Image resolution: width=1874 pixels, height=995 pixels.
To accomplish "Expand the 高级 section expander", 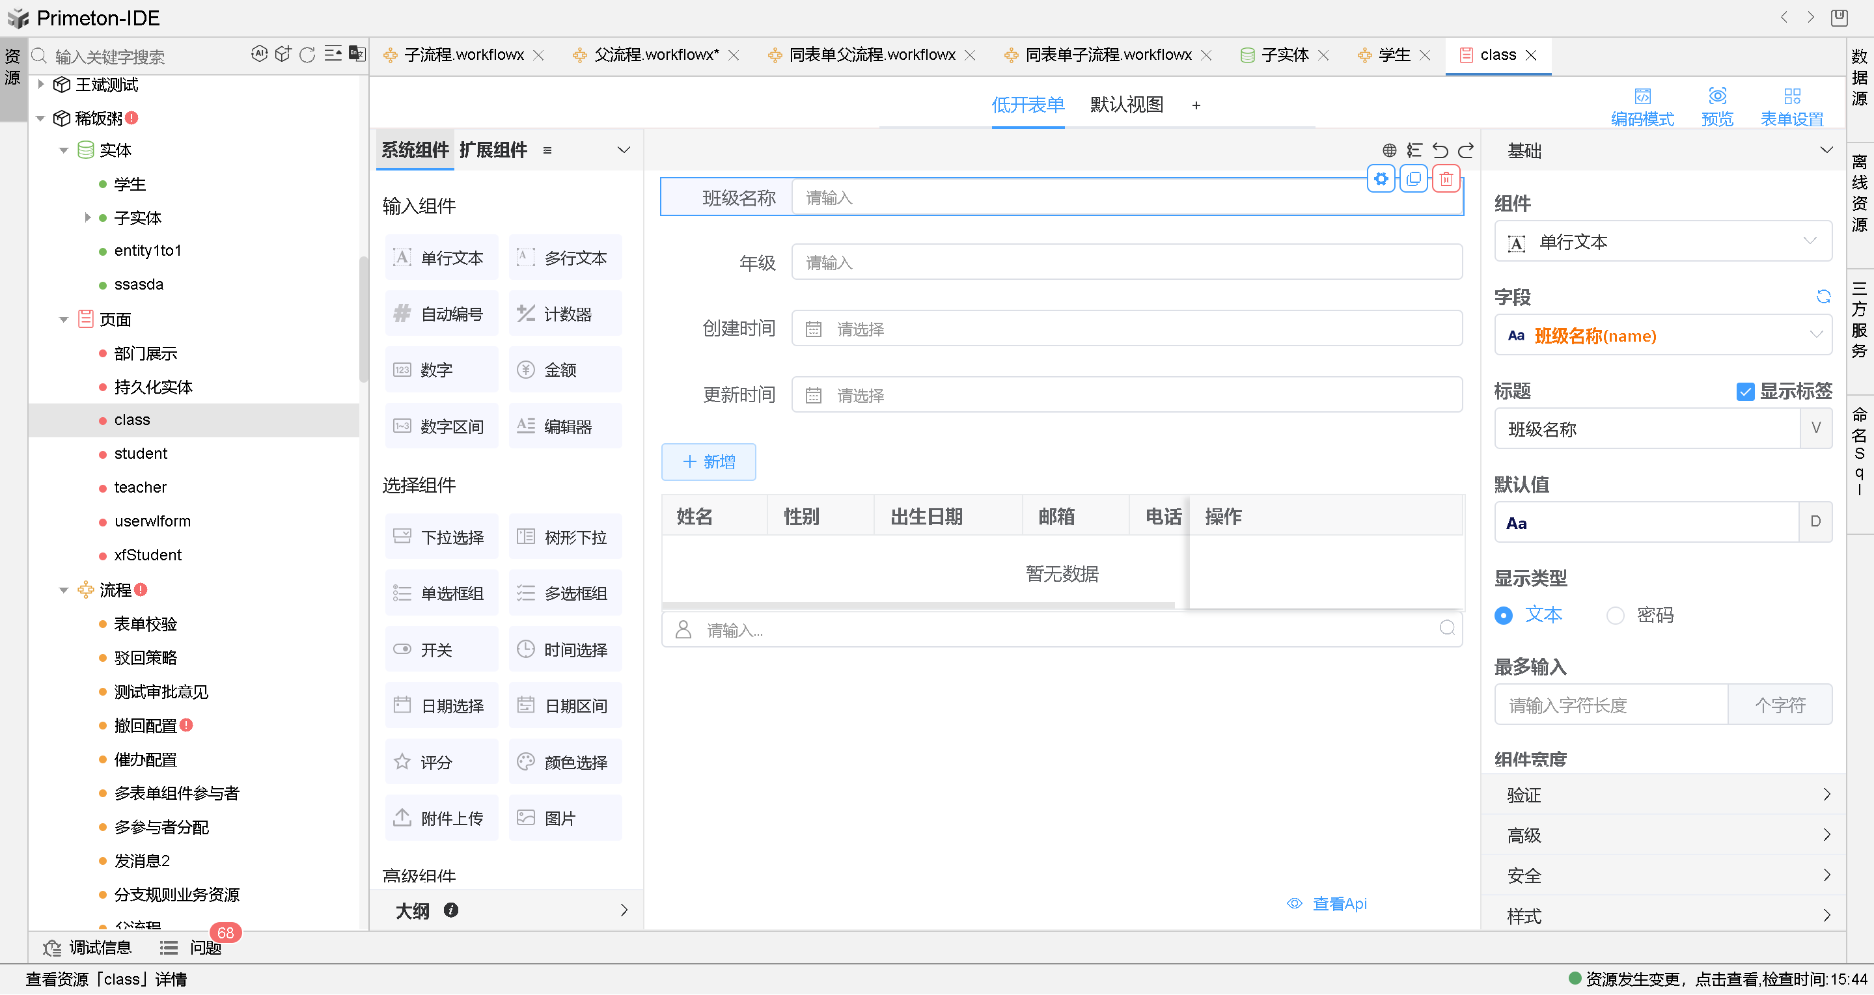I will point(1666,833).
